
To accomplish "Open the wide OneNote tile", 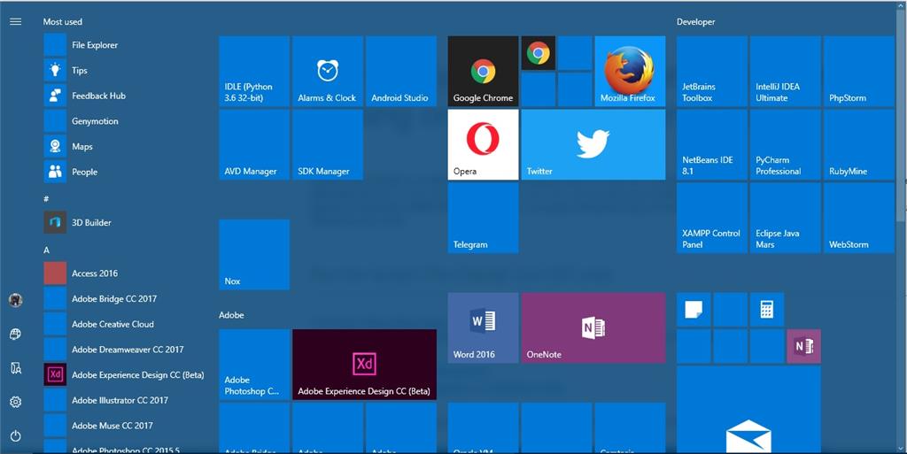I will coord(593,328).
